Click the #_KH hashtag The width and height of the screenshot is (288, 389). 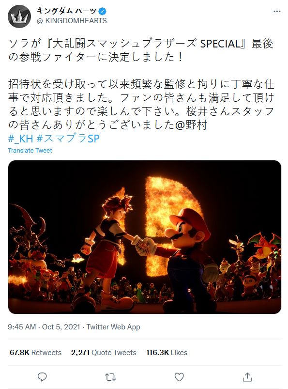(20, 139)
